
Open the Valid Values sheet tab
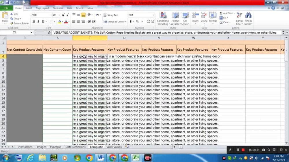[x=114, y=147]
